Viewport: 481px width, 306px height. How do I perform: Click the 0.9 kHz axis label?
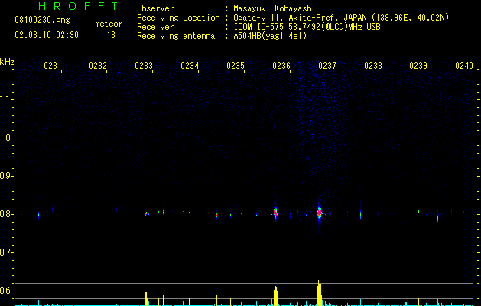pyautogui.click(x=6, y=176)
